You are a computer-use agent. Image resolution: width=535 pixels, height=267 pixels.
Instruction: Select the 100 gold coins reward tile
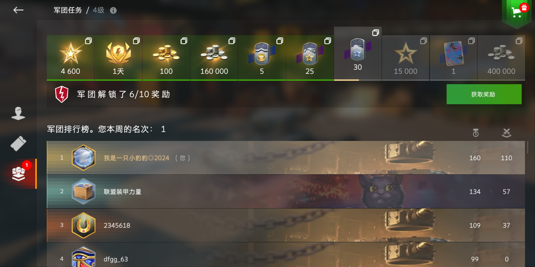point(166,58)
